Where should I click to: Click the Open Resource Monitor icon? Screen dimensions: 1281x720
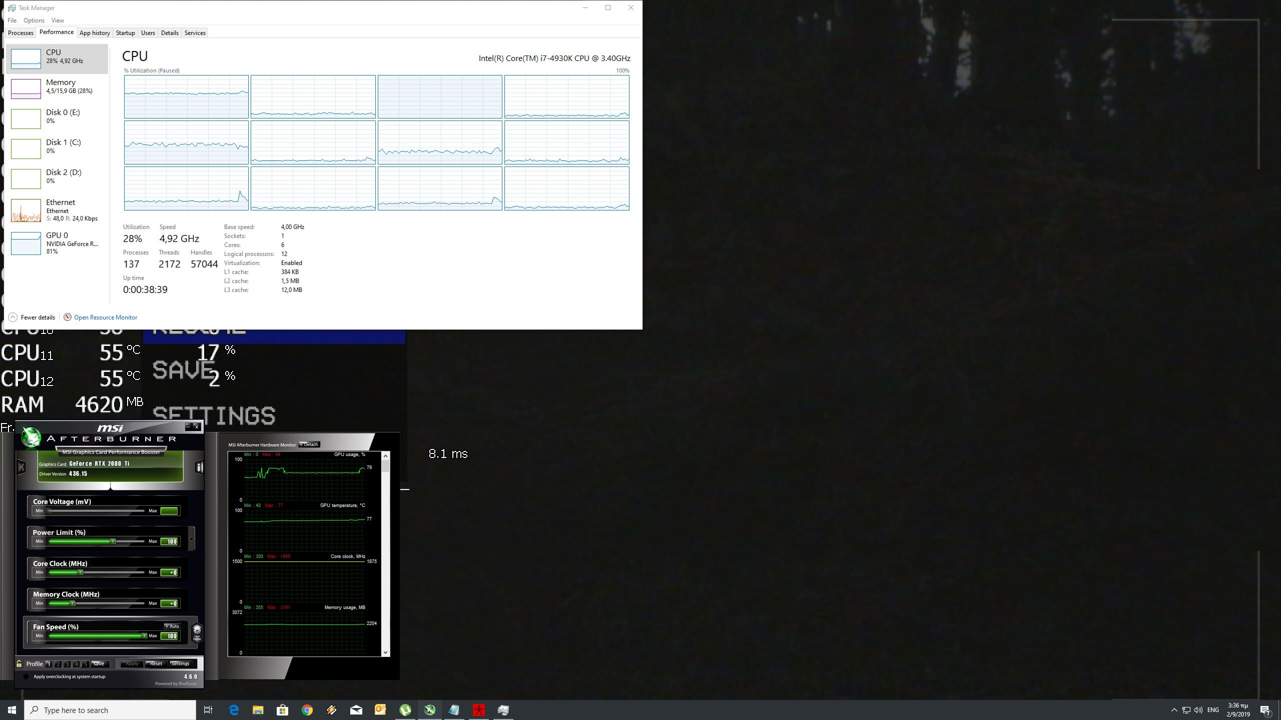(x=68, y=317)
